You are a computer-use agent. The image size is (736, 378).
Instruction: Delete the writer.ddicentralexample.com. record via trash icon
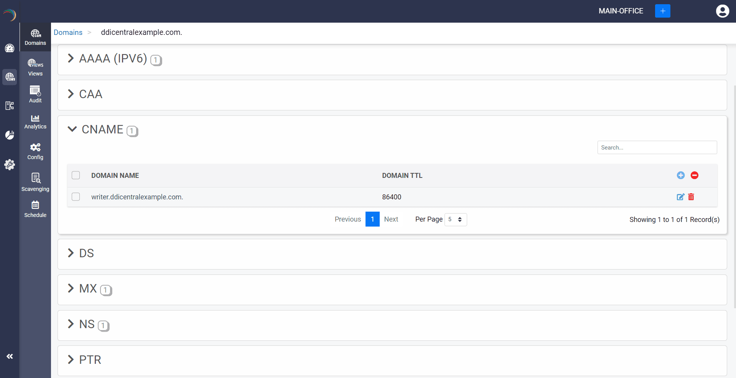click(x=691, y=197)
